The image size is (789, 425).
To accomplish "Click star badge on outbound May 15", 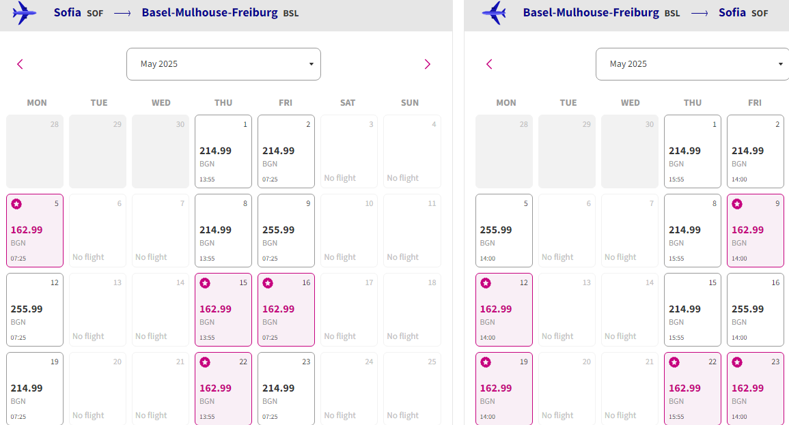I will pyautogui.click(x=205, y=283).
